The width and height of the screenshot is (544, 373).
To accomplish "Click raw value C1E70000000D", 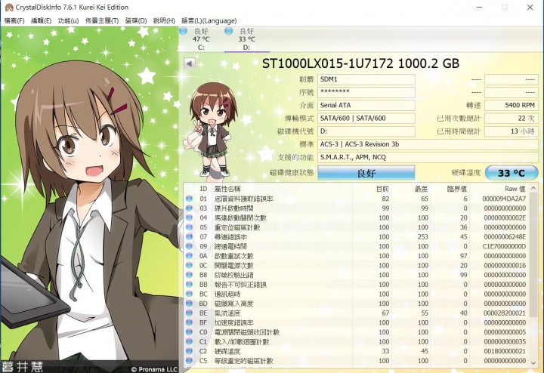I will point(504,246).
